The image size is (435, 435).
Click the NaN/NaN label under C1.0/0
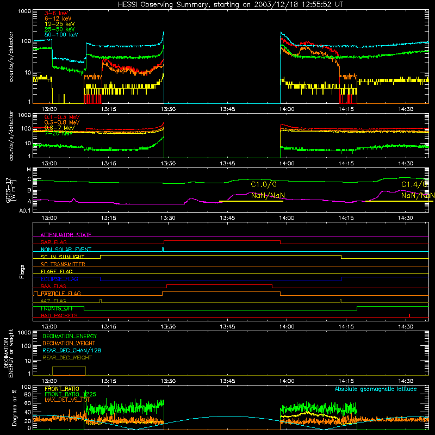coord(268,196)
